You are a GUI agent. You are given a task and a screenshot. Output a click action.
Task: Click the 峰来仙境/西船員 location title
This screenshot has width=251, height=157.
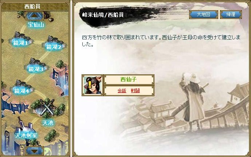tap(103, 15)
